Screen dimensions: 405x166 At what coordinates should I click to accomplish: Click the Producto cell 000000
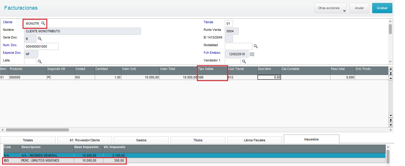point(28,77)
